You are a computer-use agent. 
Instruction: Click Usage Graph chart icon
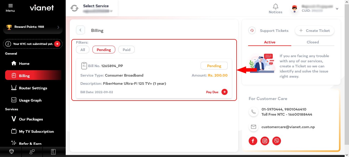pos(14,100)
